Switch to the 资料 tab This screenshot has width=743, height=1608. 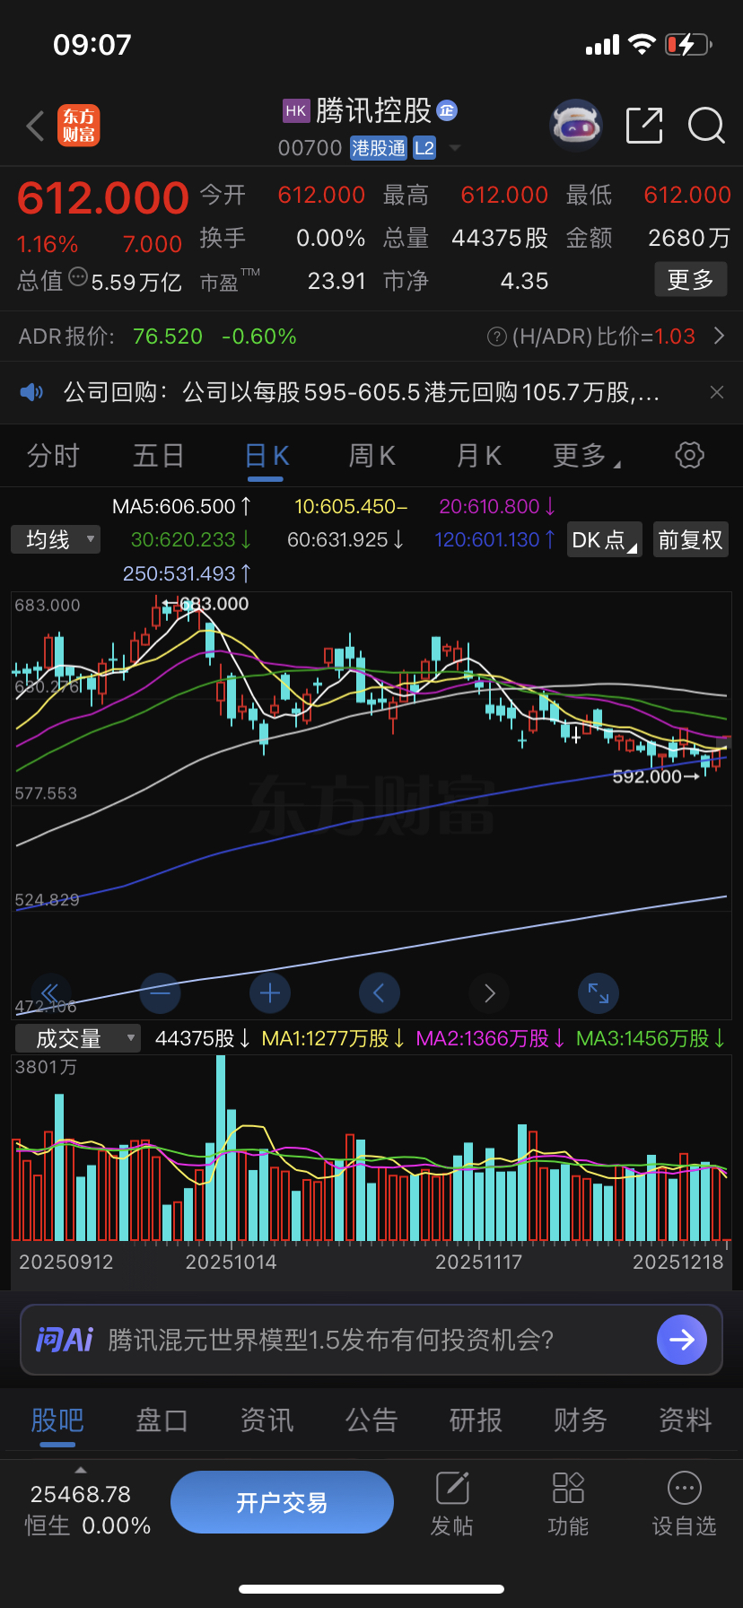click(686, 1420)
